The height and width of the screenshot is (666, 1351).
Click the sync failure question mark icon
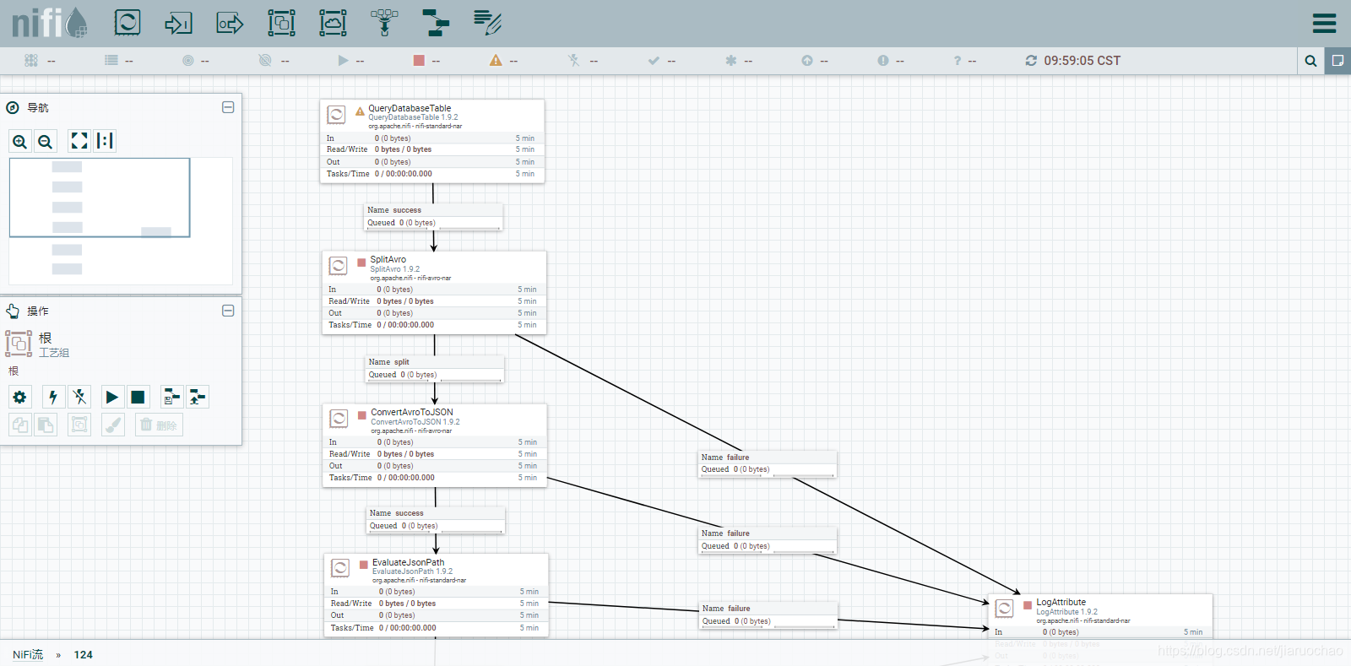tap(958, 61)
